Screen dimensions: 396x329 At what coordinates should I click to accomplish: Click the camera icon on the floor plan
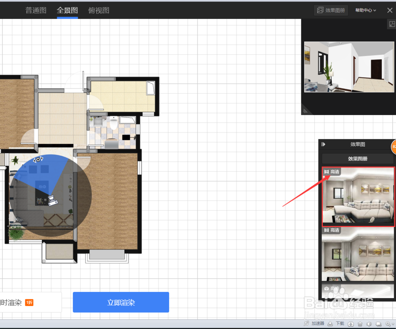pos(53,200)
